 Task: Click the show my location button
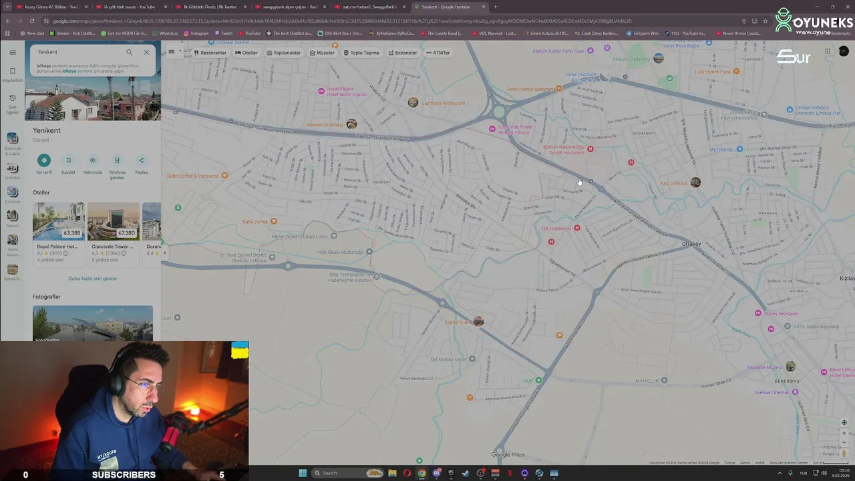click(x=844, y=423)
